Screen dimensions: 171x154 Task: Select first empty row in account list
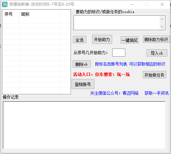click(36, 21)
